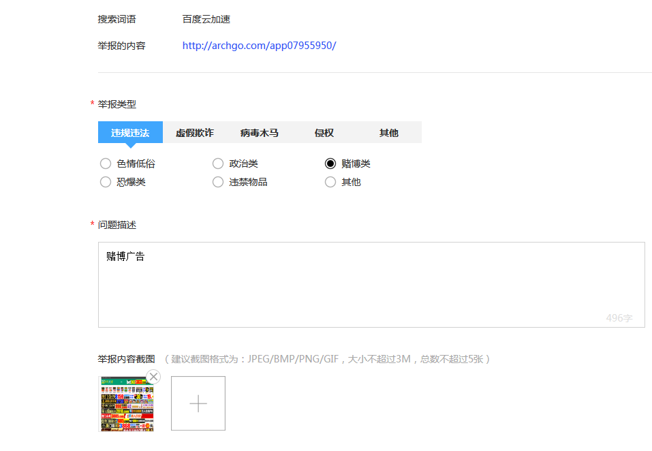Select the 赌博类 radio button

330,164
